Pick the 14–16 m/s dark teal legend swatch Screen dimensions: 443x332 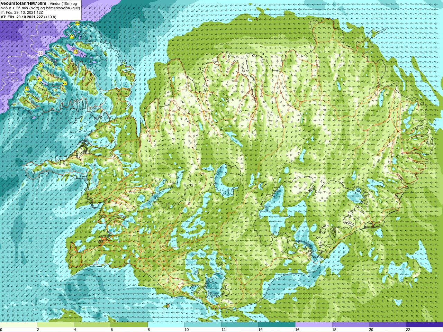pos(277,325)
